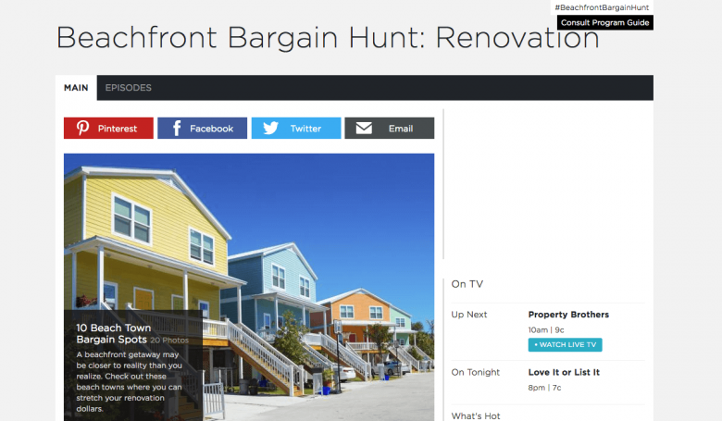Send via Email button label
Screen dimensions: 722x421
(401, 129)
